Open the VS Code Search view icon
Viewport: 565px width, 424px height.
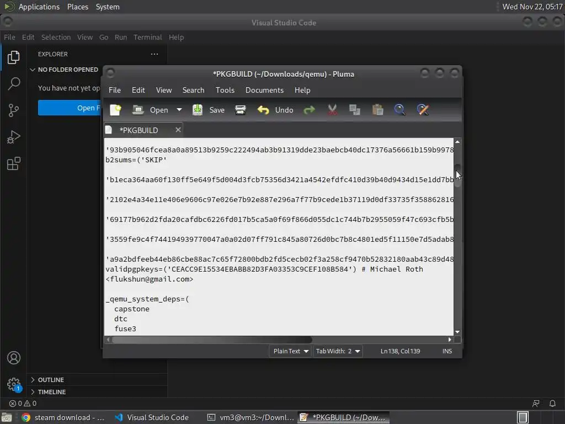pos(13,84)
